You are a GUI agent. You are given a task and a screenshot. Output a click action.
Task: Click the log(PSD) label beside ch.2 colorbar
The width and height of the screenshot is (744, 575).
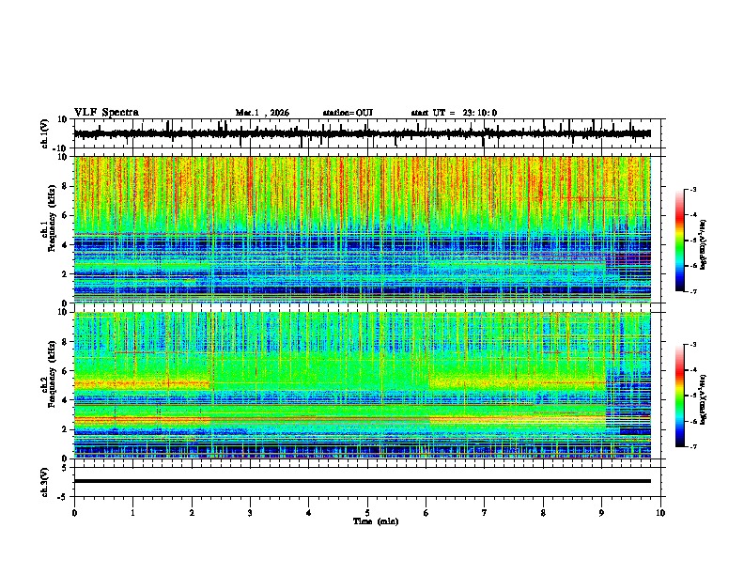pyautogui.click(x=704, y=399)
